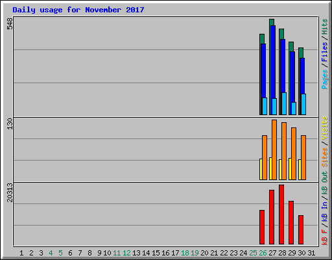Select the blue files bar for day 30
This screenshot has height=260, width=332.
click(x=302, y=76)
